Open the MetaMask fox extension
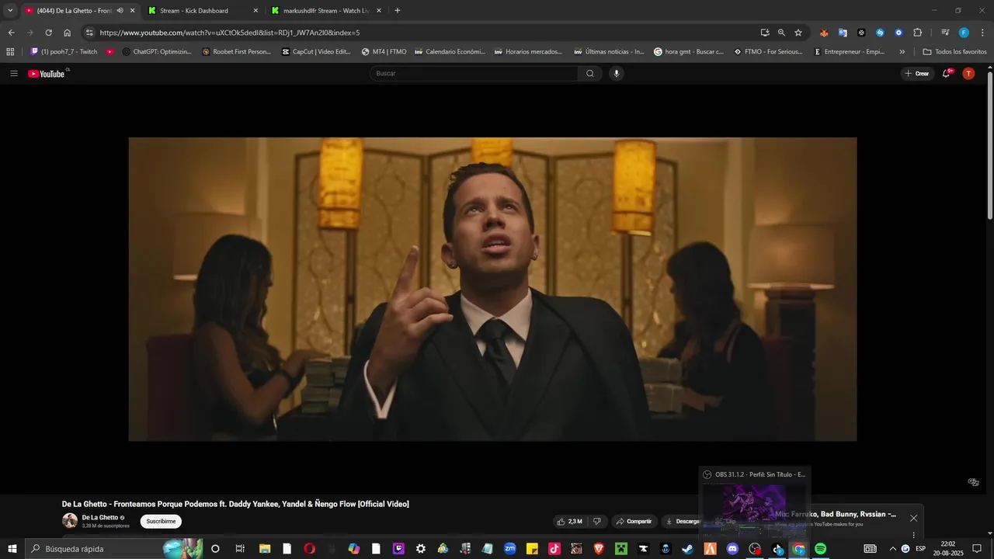 coord(824,33)
